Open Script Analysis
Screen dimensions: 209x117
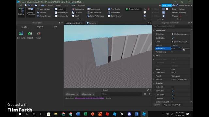click(61, 12)
